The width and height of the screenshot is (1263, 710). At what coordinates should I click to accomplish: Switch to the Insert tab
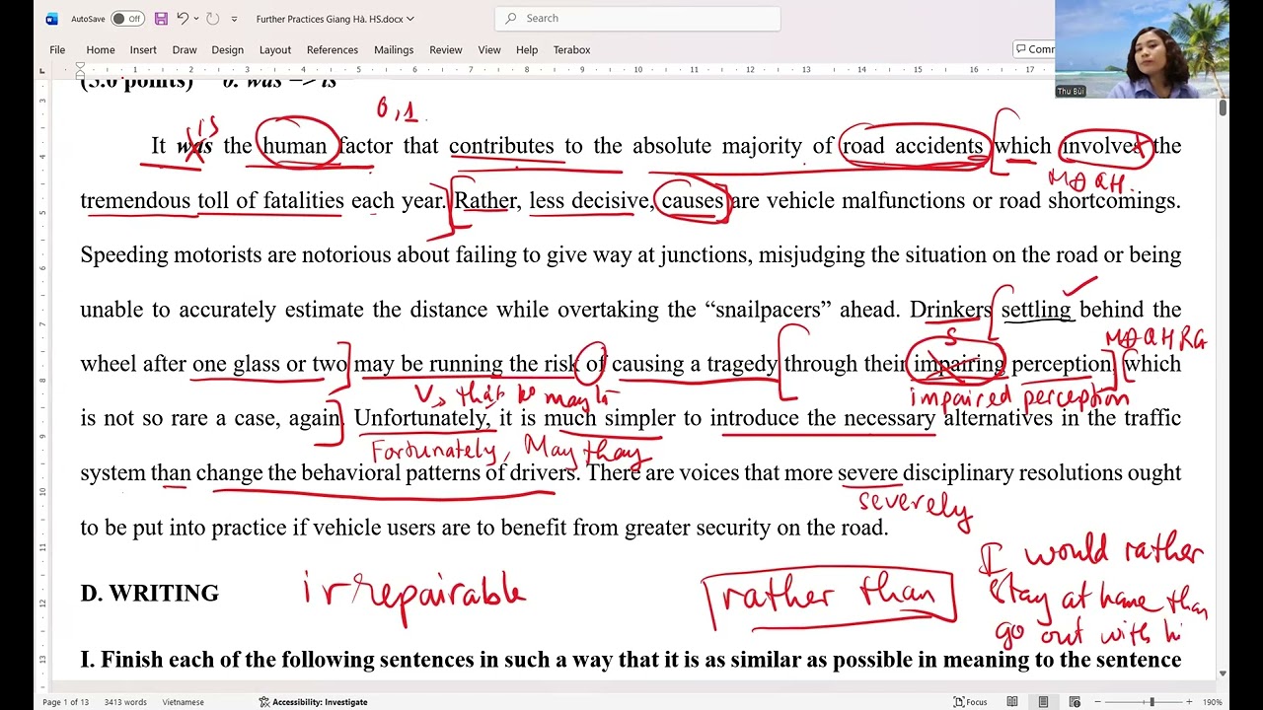143,50
